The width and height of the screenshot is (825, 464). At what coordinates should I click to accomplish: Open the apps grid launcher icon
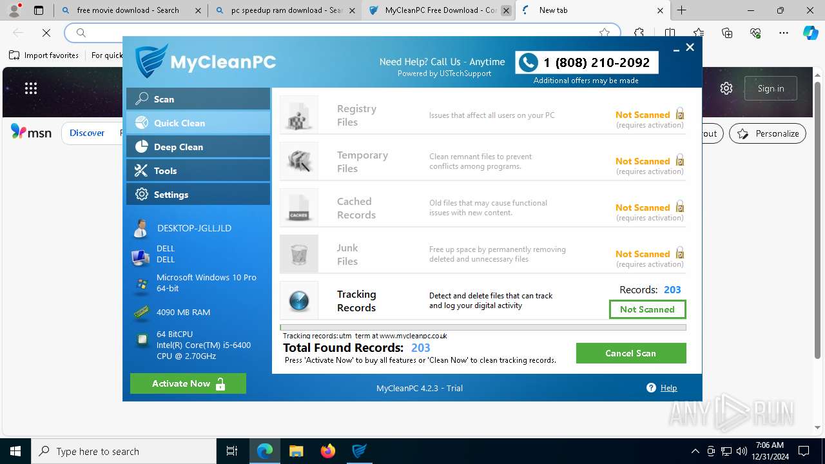(31, 88)
